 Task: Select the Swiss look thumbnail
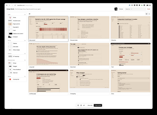(10, 17)
